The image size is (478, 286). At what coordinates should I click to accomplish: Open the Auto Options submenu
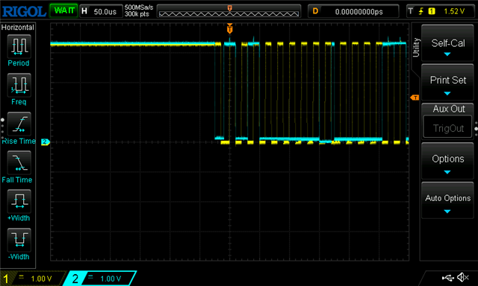447,200
